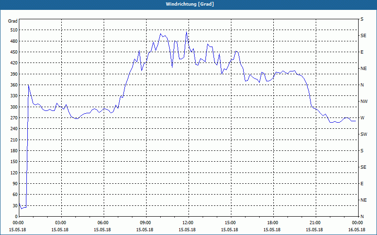
Task: Click the 09:00 time axis label
Action: click(x=146, y=223)
